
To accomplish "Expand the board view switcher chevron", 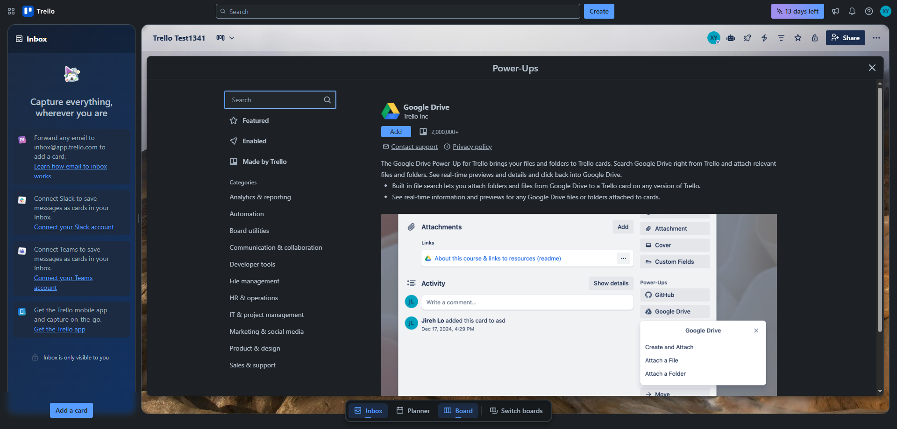I will pos(232,38).
